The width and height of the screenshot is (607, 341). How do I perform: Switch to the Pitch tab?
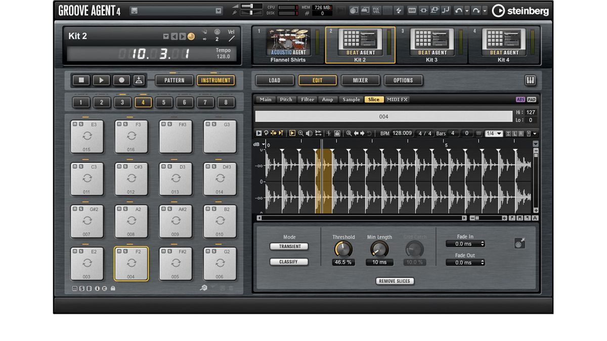286,100
